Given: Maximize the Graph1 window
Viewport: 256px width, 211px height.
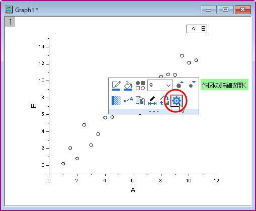Looking at the screenshot, I should 225,10.
